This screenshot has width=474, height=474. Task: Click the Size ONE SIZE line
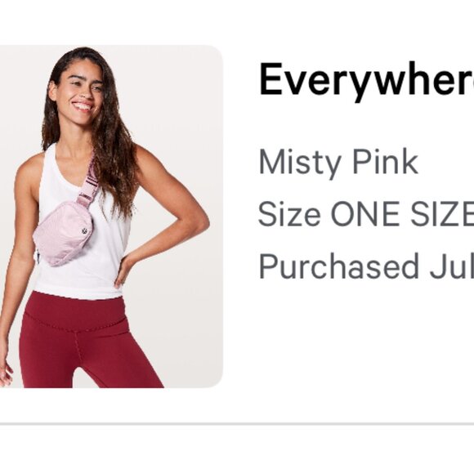coord(366,214)
